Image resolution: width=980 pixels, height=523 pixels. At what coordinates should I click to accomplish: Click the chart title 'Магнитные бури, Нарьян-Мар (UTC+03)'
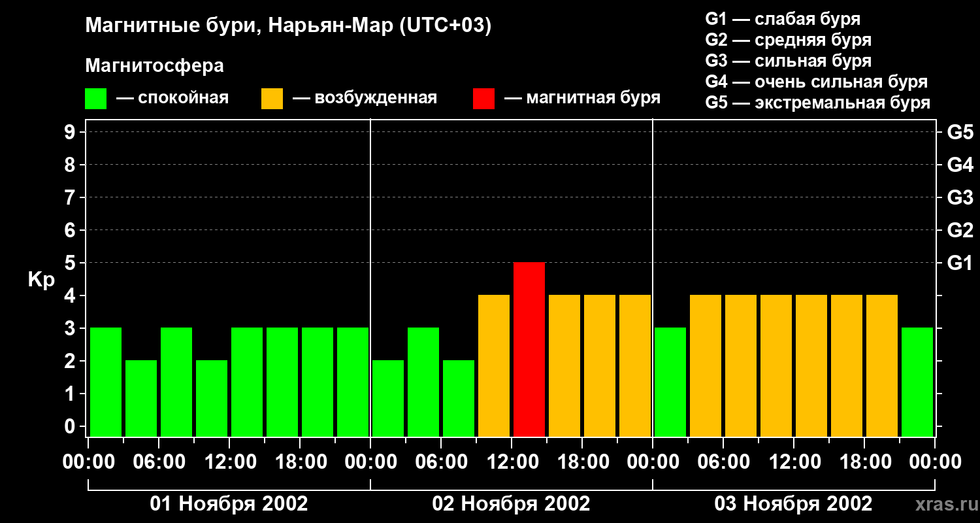click(x=288, y=26)
